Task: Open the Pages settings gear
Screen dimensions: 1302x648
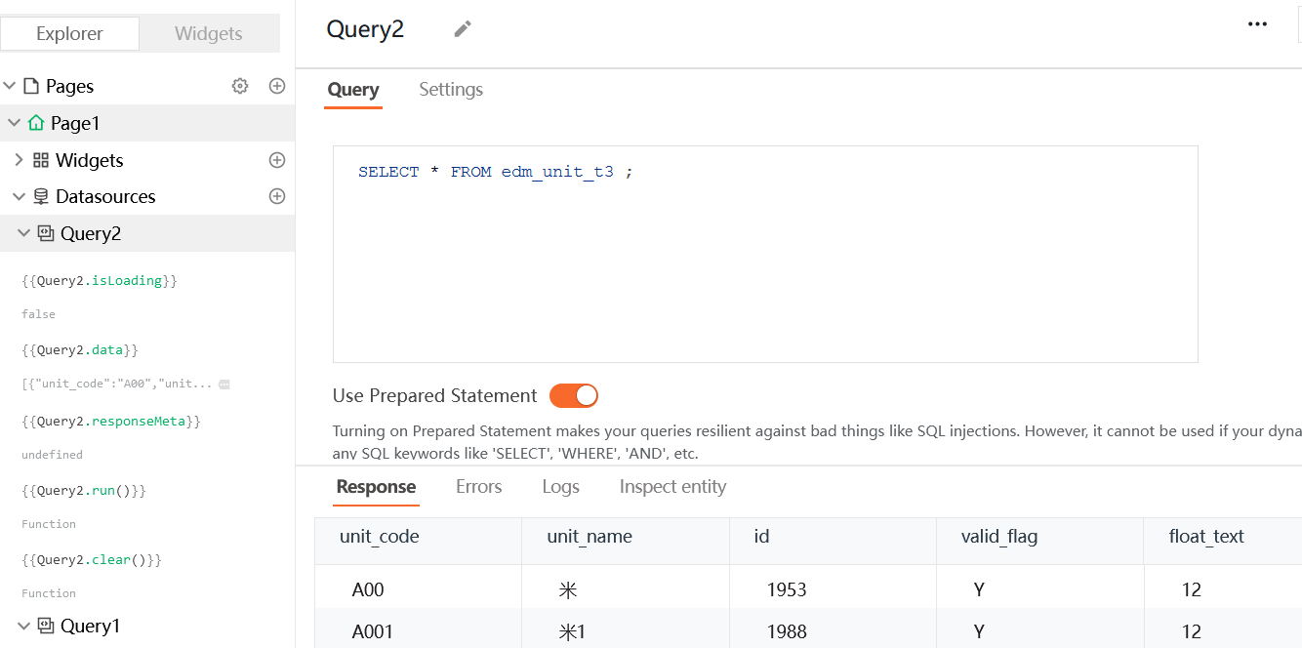Action: 240,86
